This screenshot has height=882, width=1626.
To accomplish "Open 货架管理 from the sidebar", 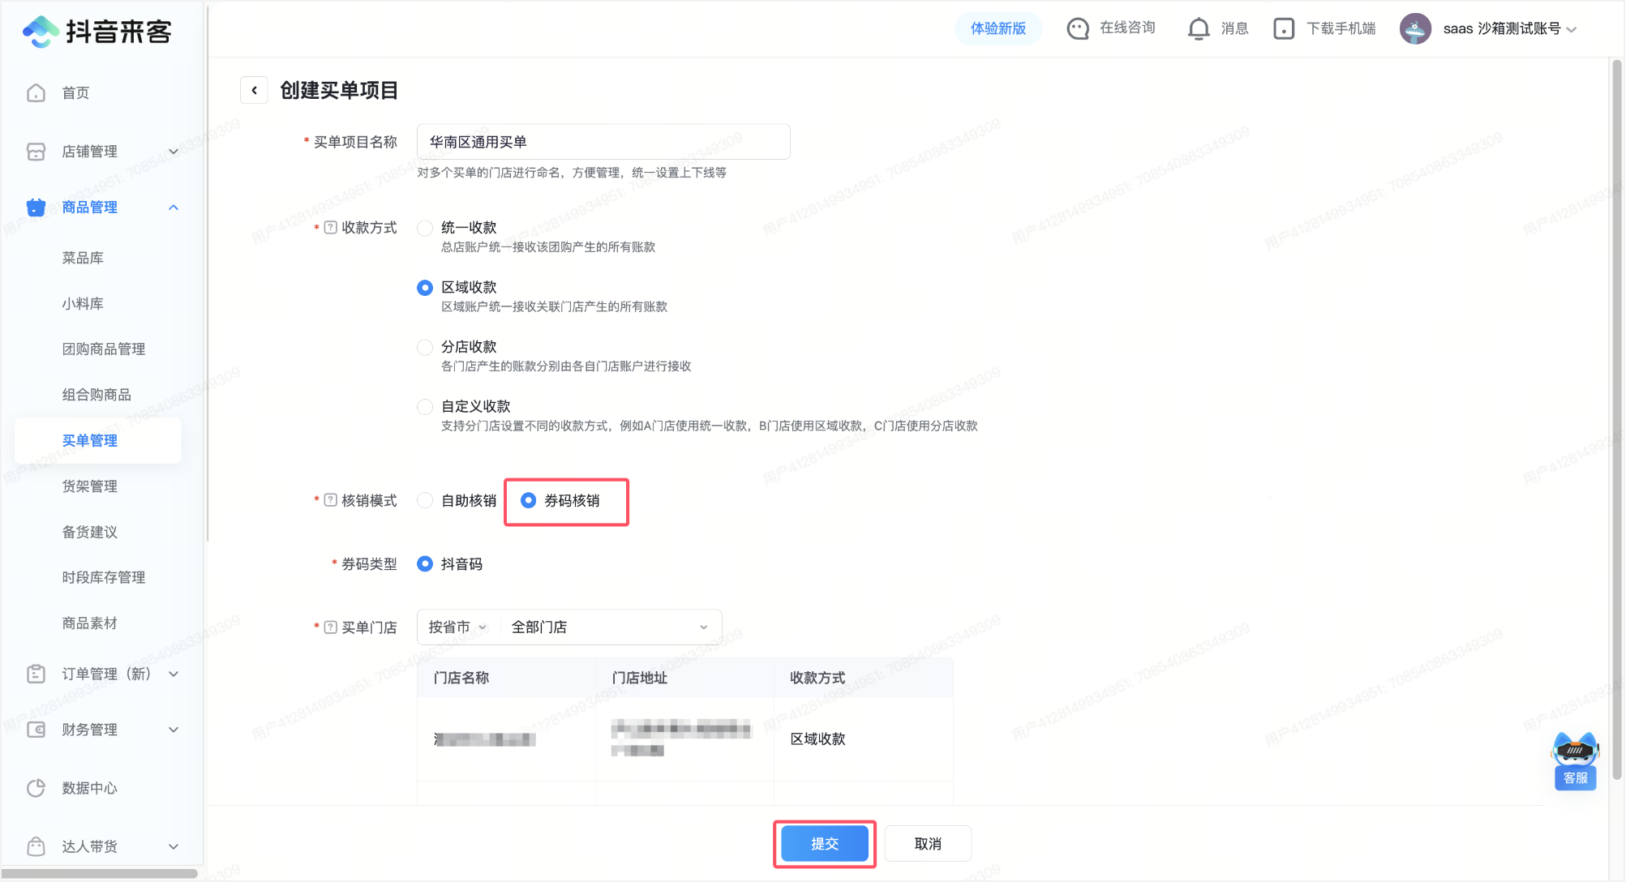I will point(88,486).
